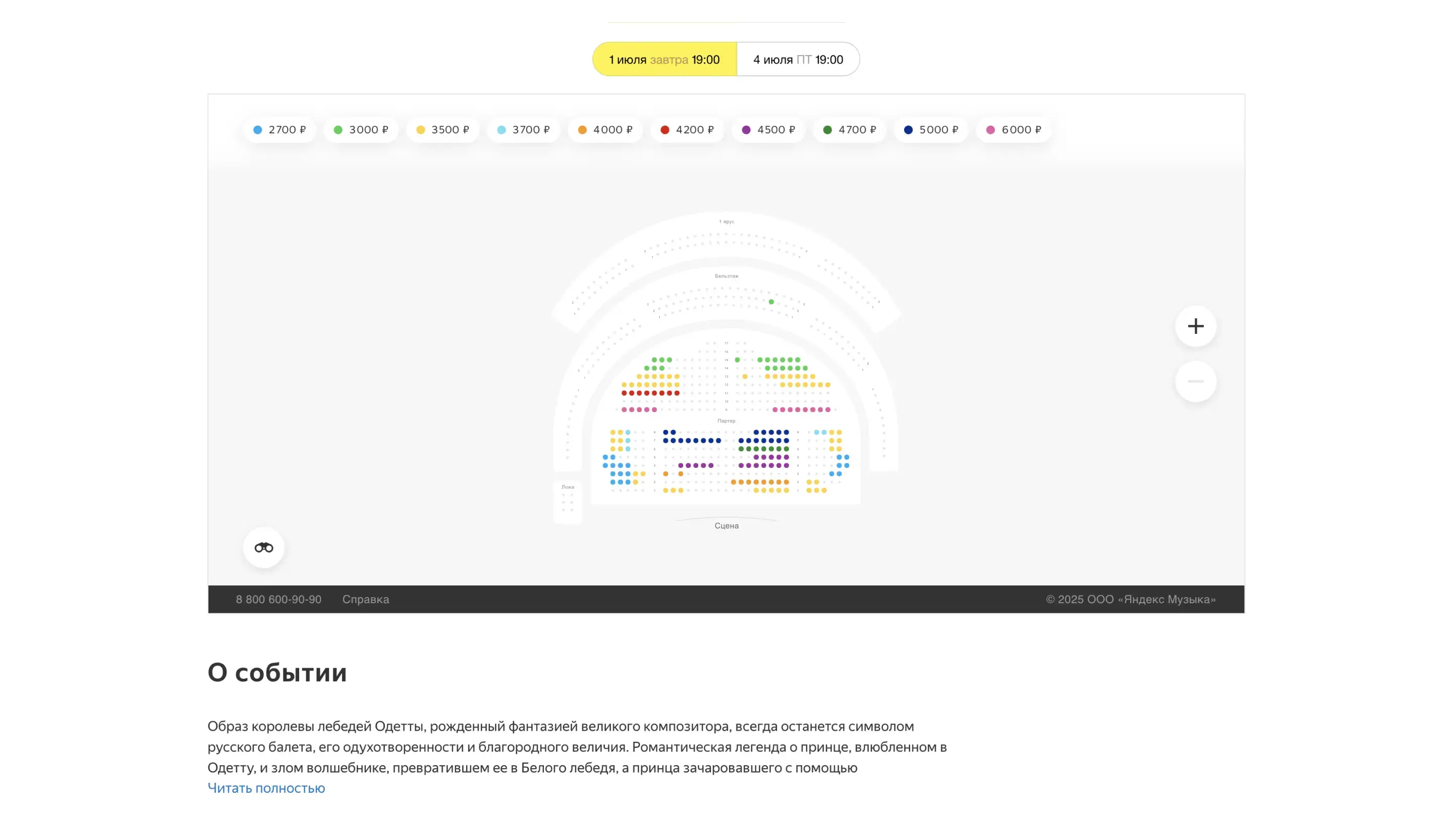Filter seats by 3000 ₽ price
Image resolution: width=1453 pixels, height=817 pixels.
coord(361,130)
